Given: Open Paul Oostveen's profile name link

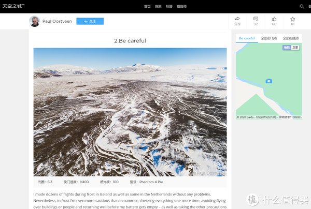Looking at the screenshot, I should (x=57, y=21).
